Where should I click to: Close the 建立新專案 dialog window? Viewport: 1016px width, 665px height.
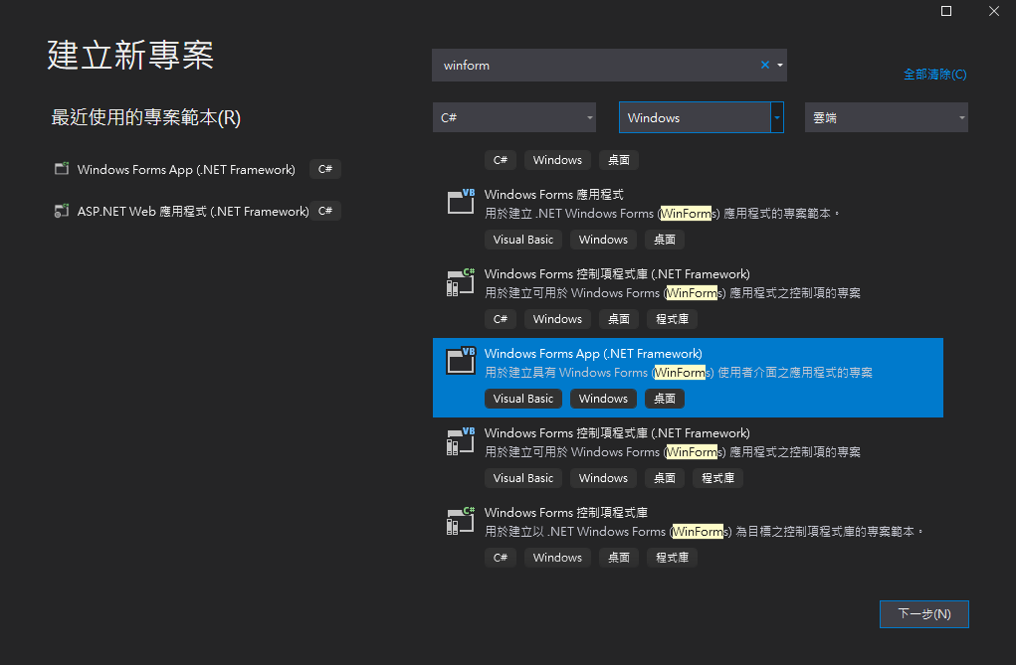[994, 11]
